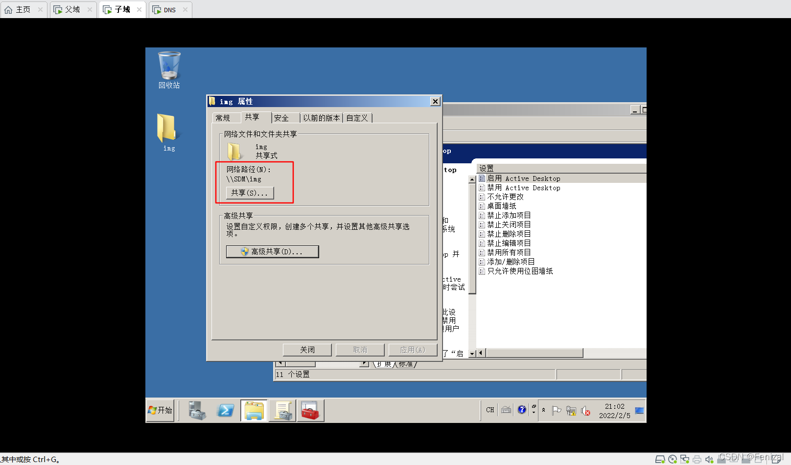Click the VMware CD/DVD drive status icon
791x465 pixels.
pyautogui.click(x=672, y=459)
